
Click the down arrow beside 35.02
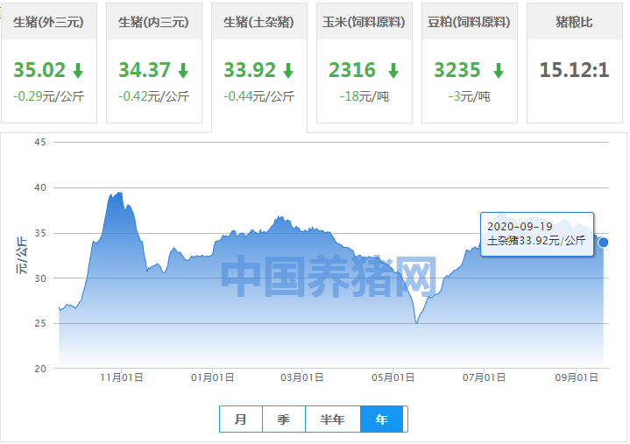click(78, 71)
